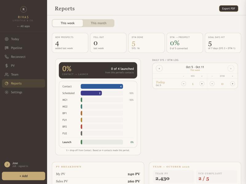Click Jose's user avatar
The width and height of the screenshot is (246, 184).
[7, 164]
